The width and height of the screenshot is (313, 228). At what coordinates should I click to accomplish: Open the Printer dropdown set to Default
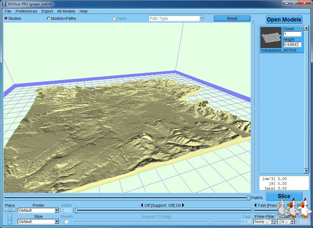(38, 210)
